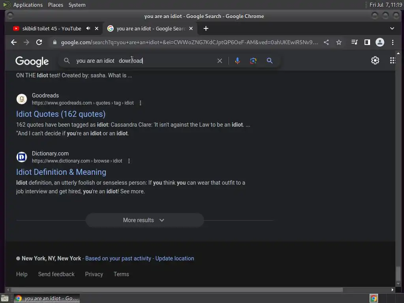Viewport: 404px width, 303px height.
Task: Open the Applications menu
Action: click(x=28, y=5)
